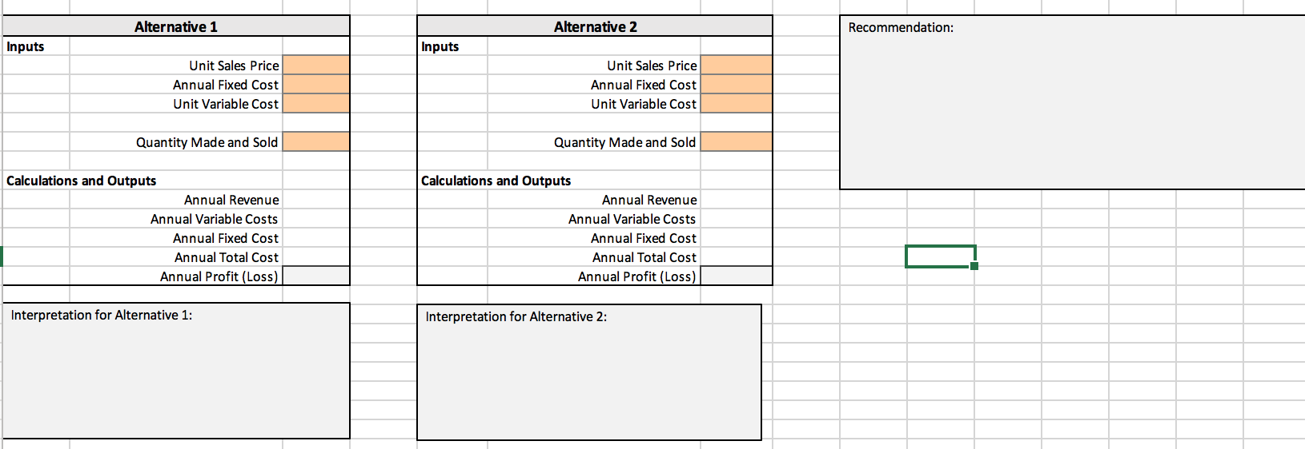
Task: Click the Interpretation for Alternative 1 text box
Action: [176, 371]
